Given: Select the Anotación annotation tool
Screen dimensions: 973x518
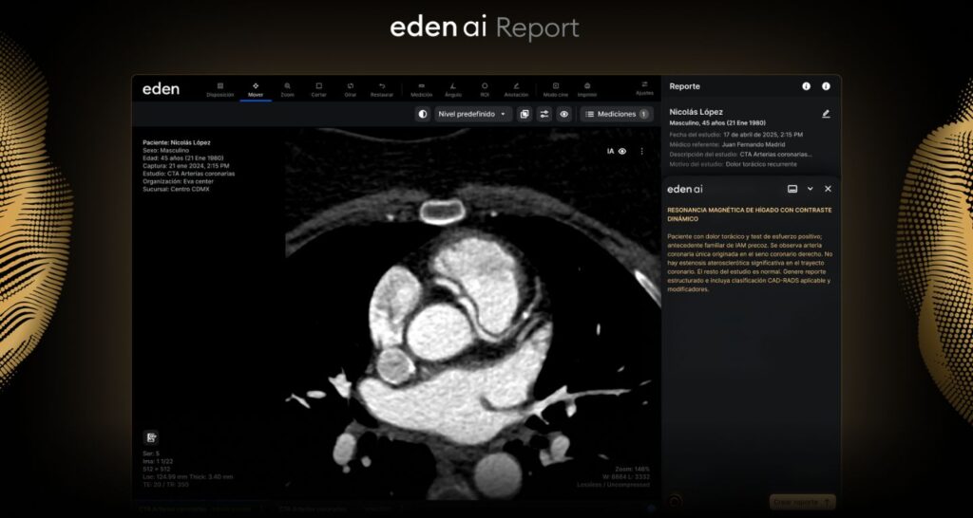Looking at the screenshot, I should point(516,89).
